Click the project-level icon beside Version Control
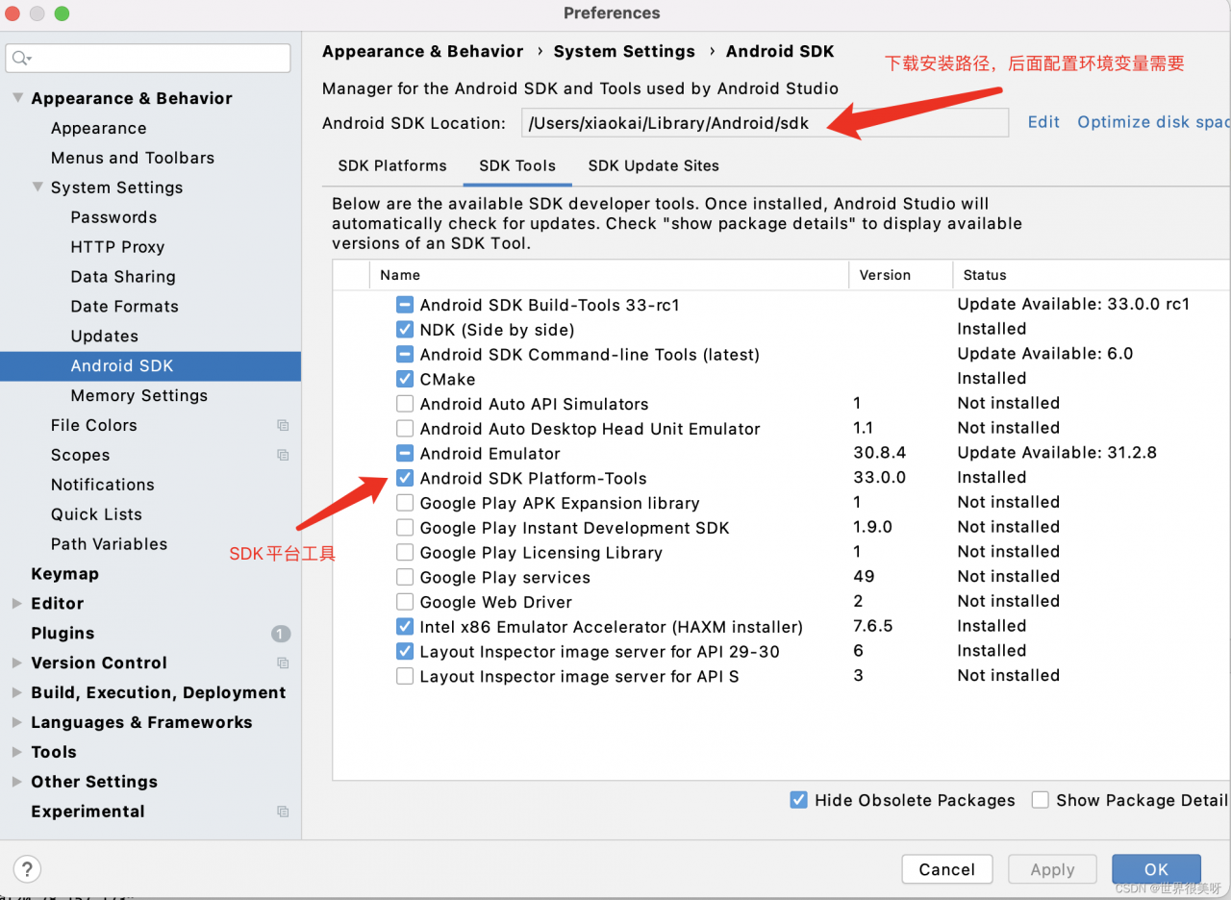 (283, 662)
